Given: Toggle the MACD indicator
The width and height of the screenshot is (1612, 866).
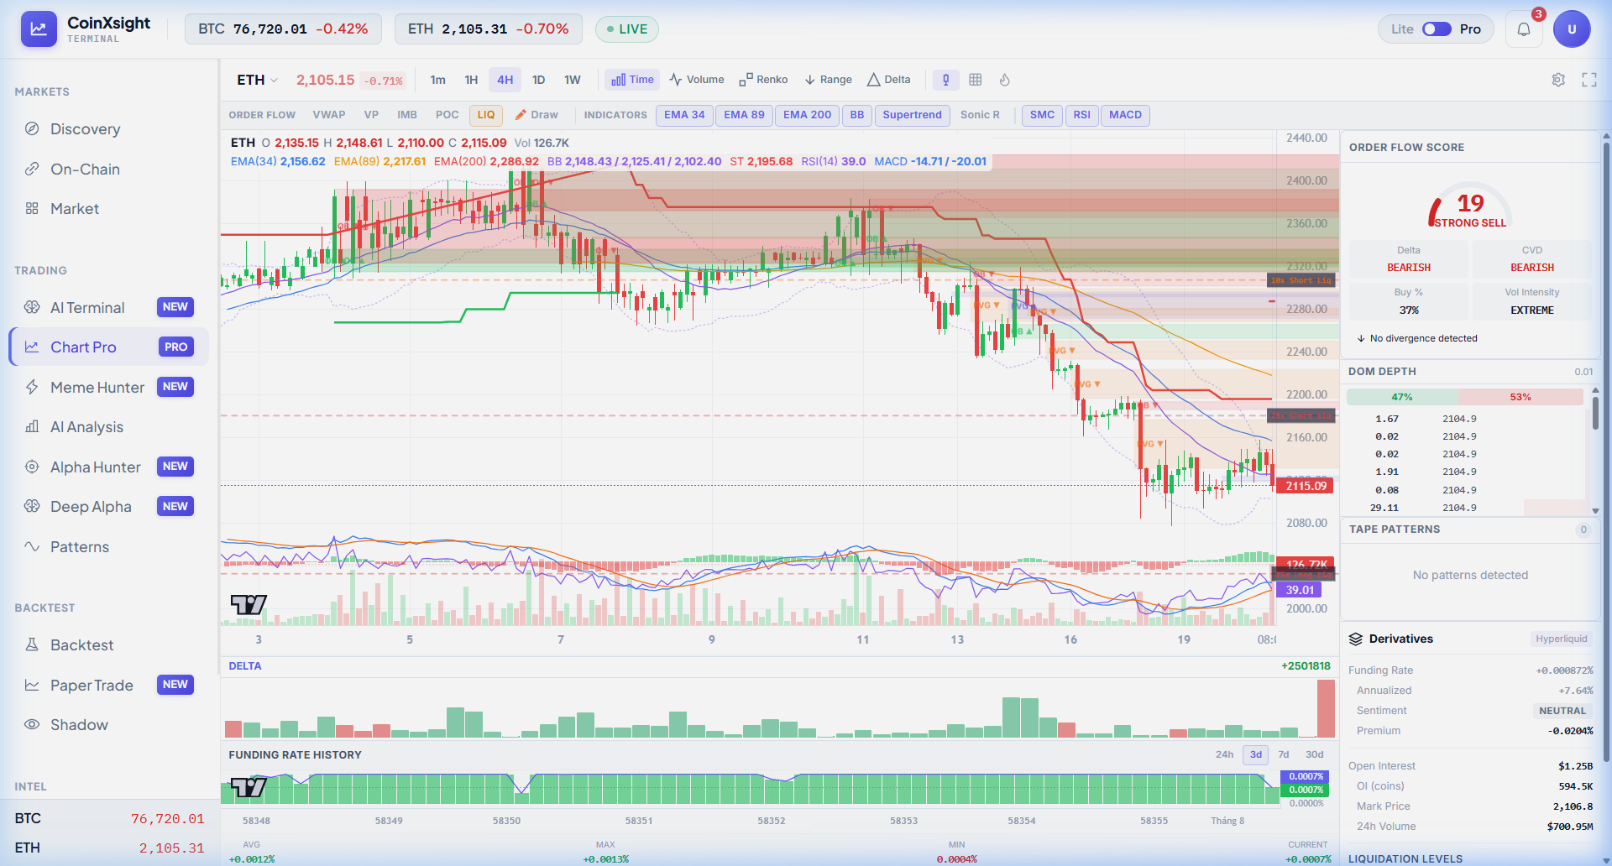Looking at the screenshot, I should tap(1125, 115).
